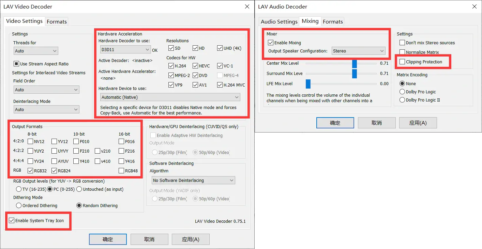The width and height of the screenshot is (482, 249).
Task: Uncheck the HD resolution checkbox
Action: 195,48
